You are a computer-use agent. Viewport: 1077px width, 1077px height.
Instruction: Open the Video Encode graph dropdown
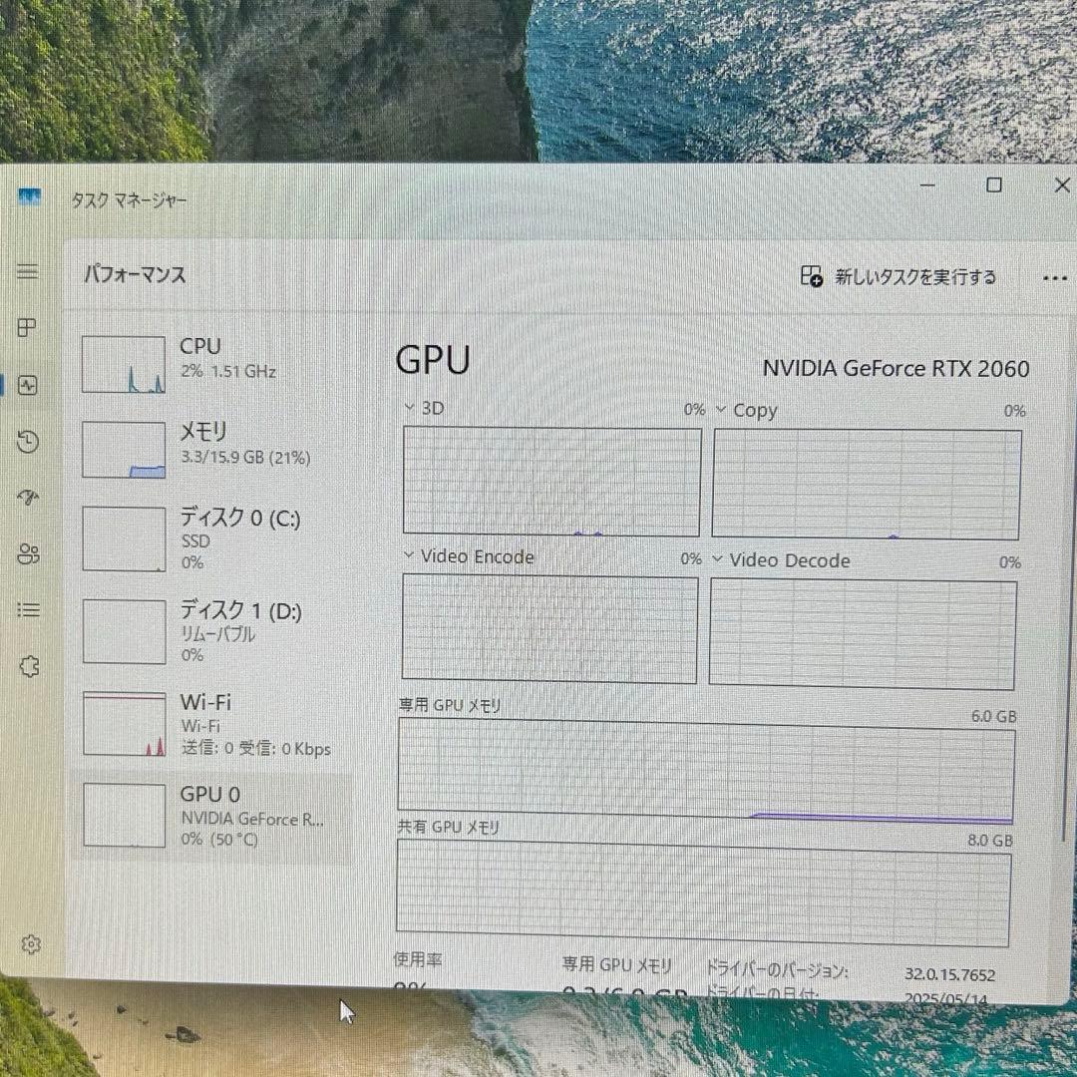click(x=409, y=556)
